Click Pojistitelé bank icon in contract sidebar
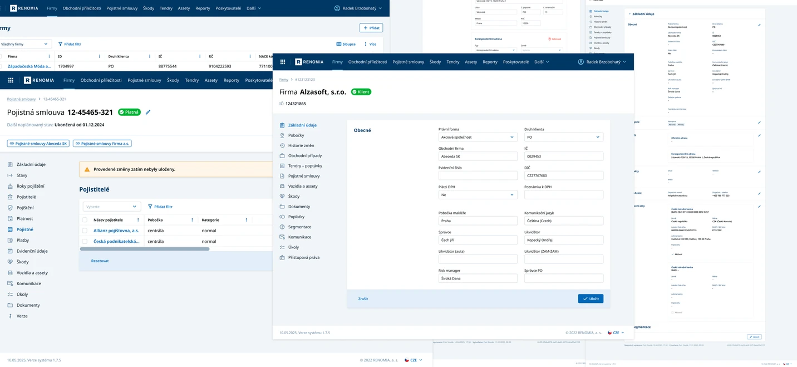 tap(10, 197)
